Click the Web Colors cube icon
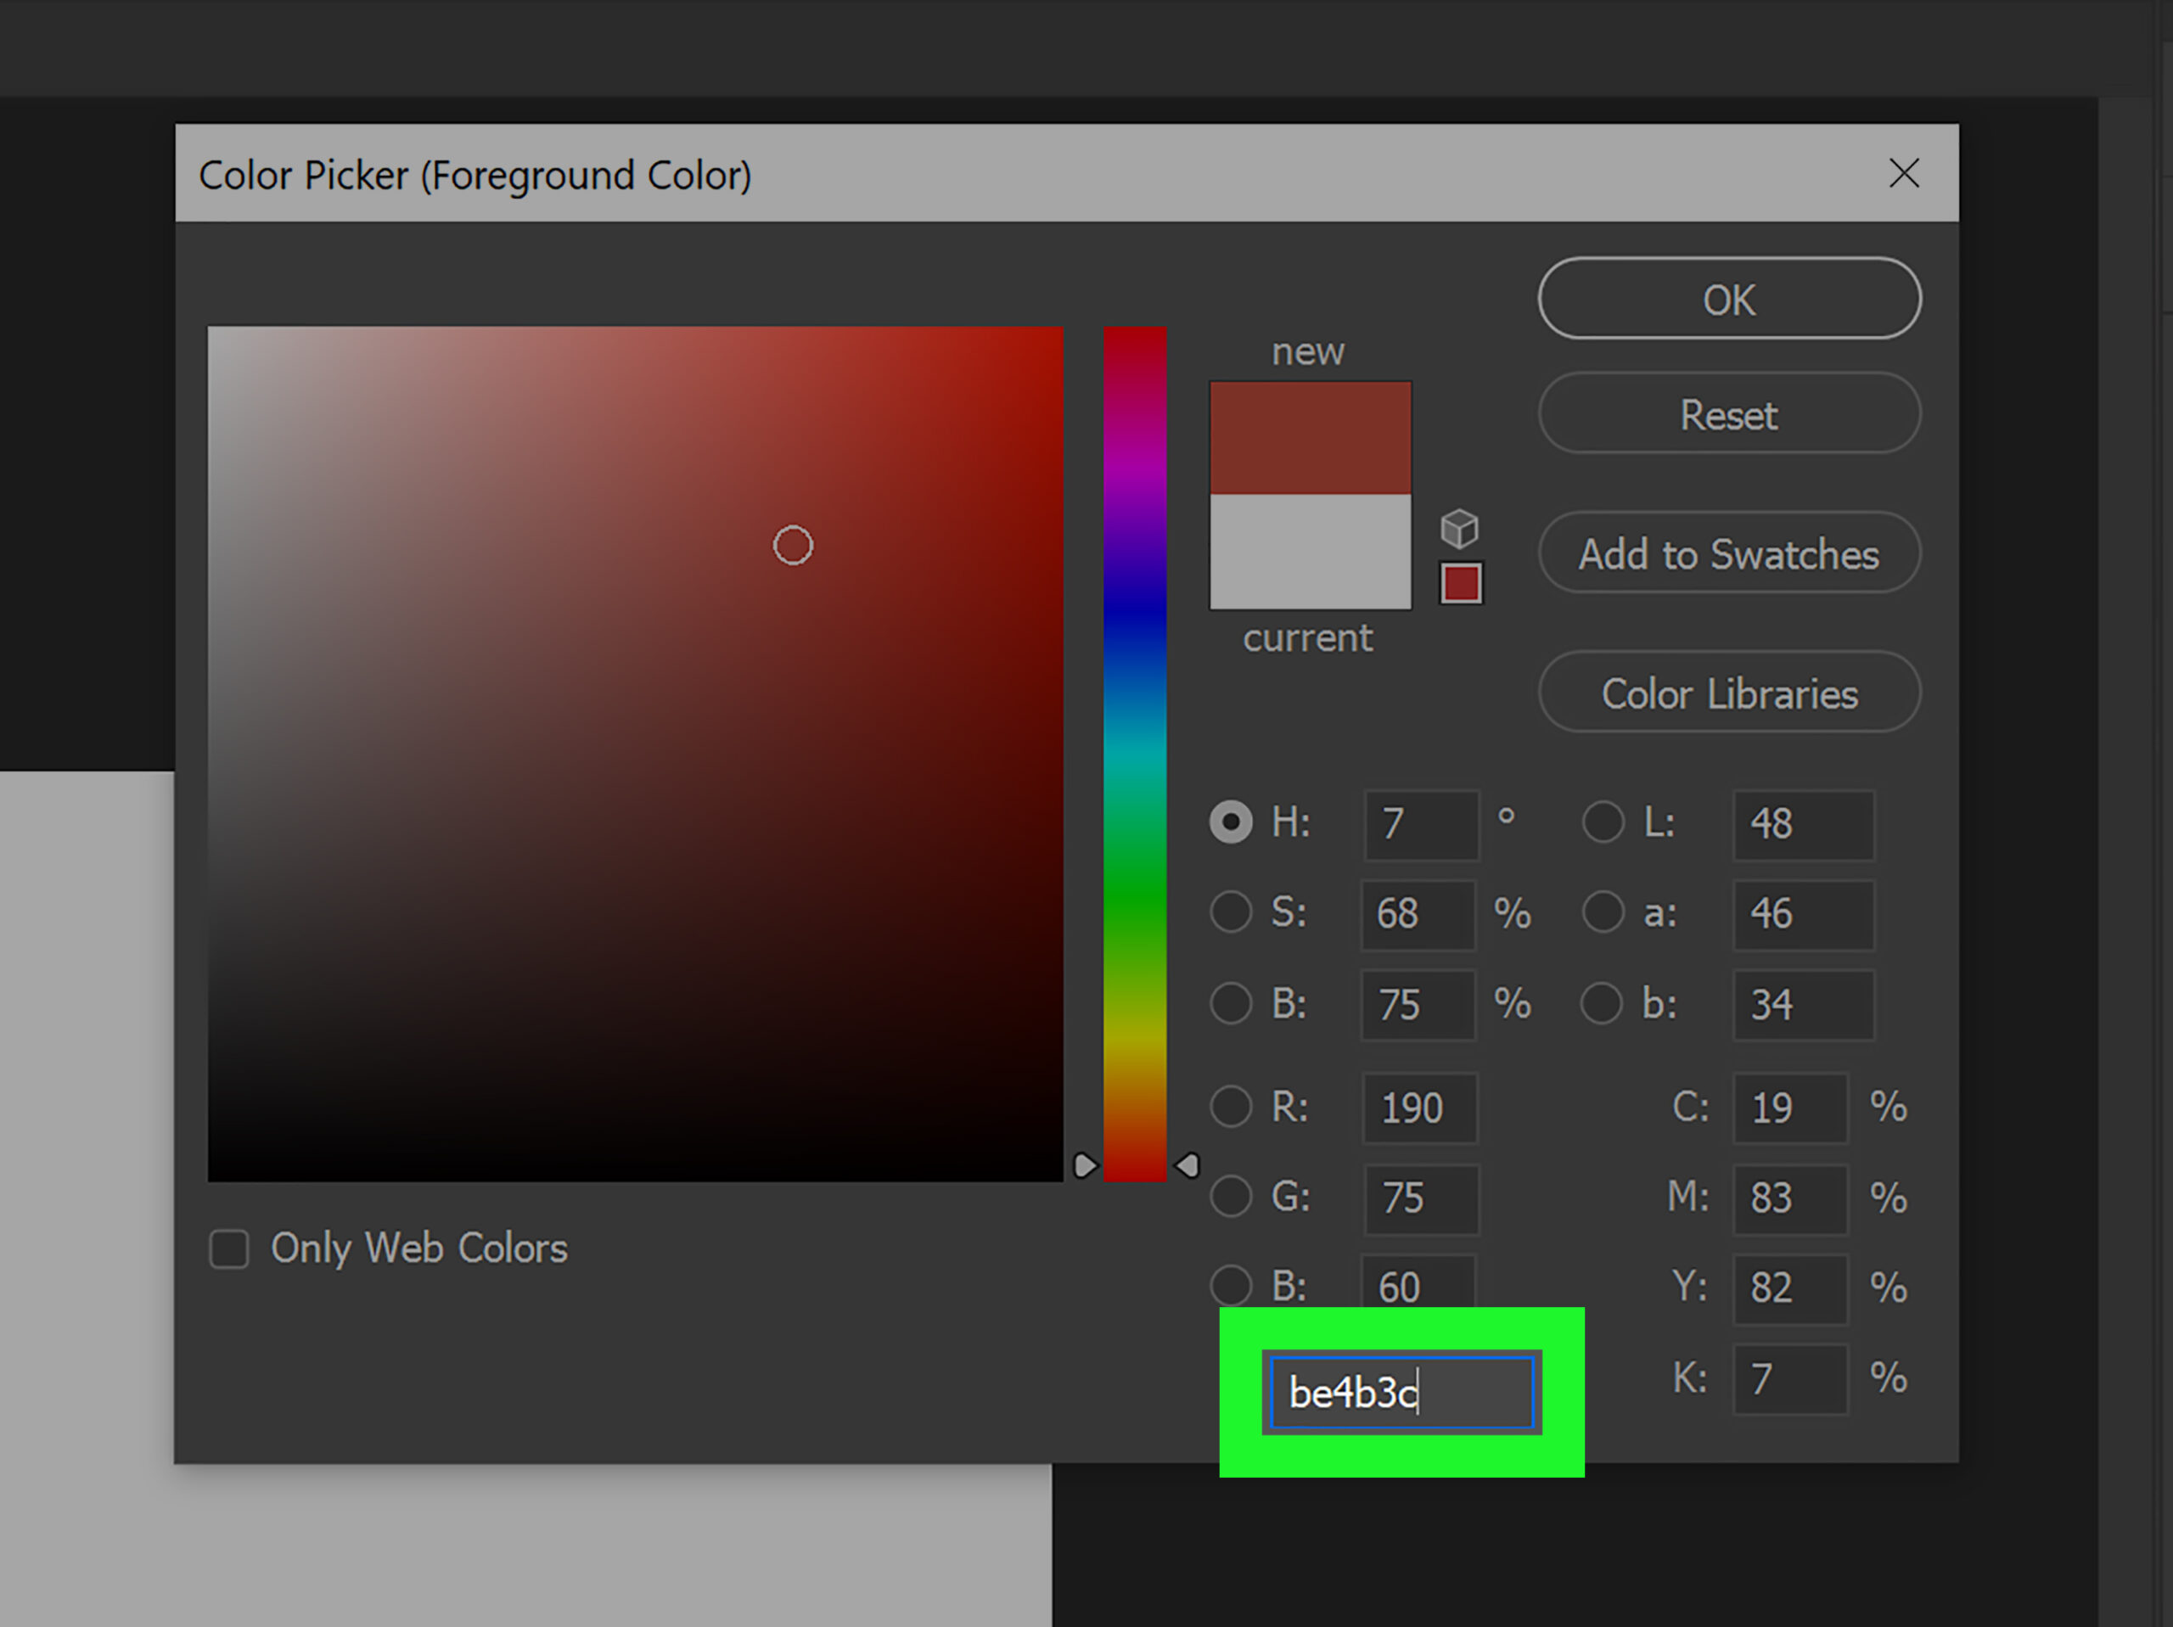 tap(1462, 530)
